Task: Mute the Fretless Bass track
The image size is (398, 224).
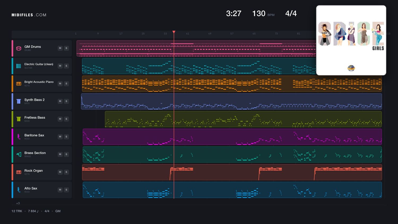Action: pyautogui.click(x=60, y=119)
